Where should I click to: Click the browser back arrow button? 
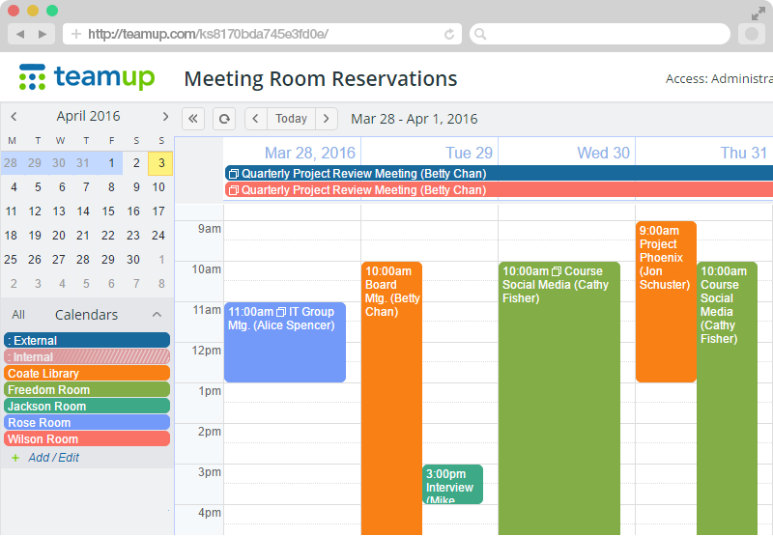pyautogui.click(x=20, y=34)
